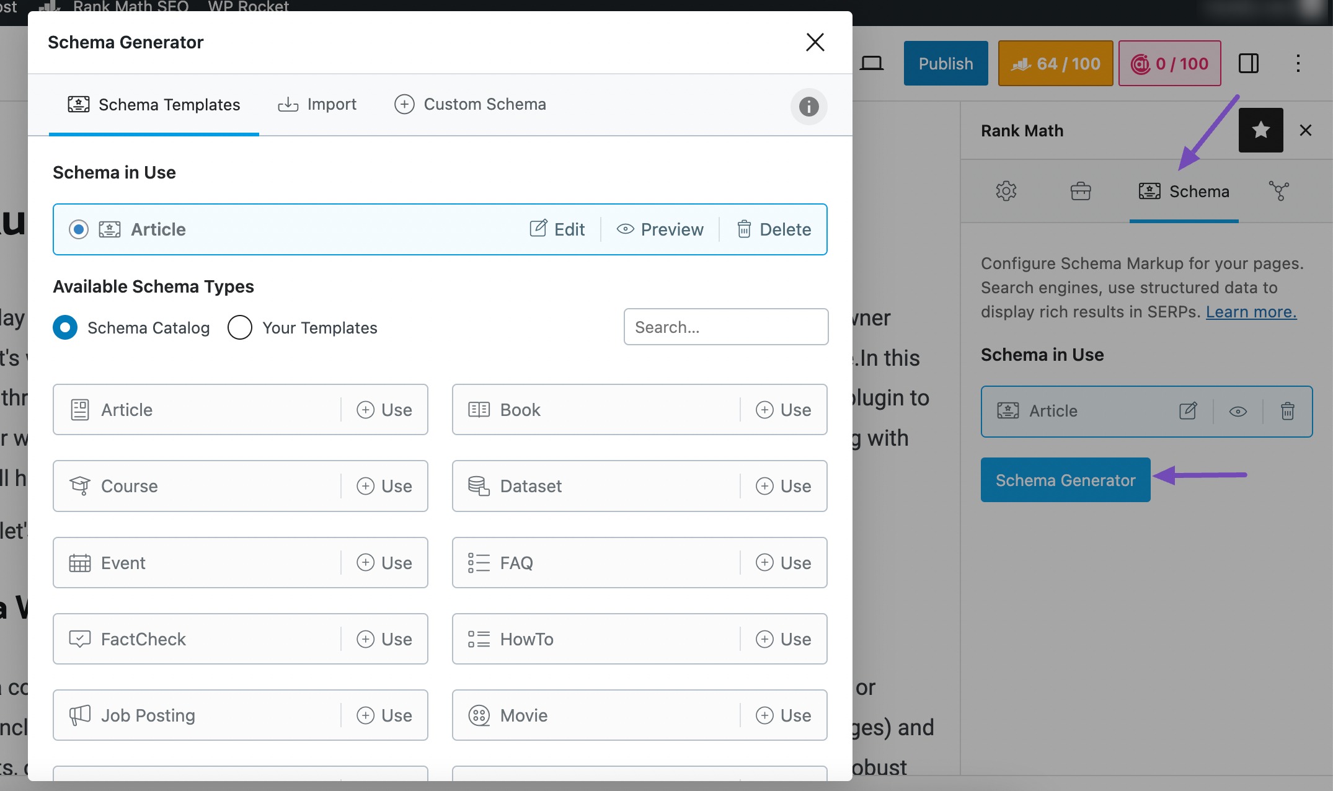Open the Rank Math Advanced briefcase tab

pyautogui.click(x=1080, y=191)
